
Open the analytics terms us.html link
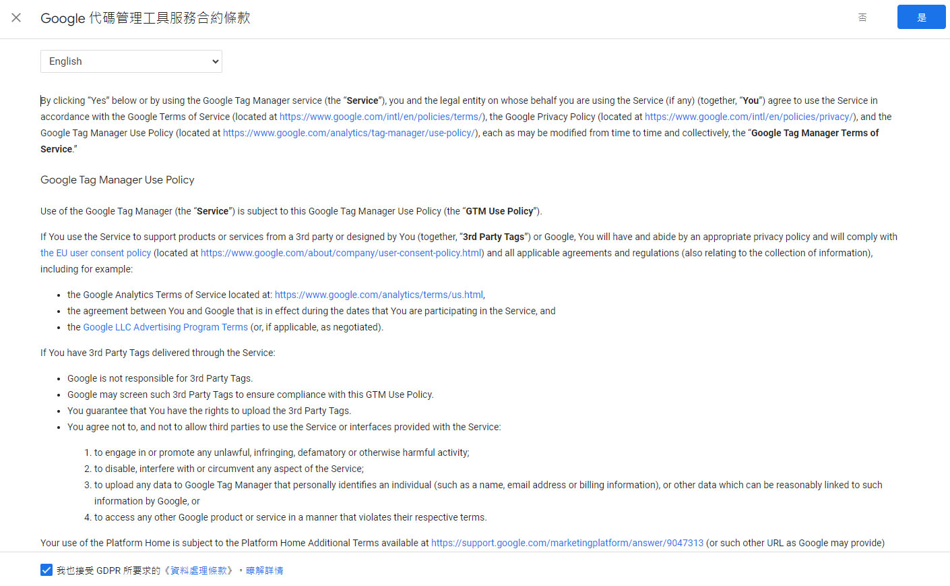[x=379, y=295]
